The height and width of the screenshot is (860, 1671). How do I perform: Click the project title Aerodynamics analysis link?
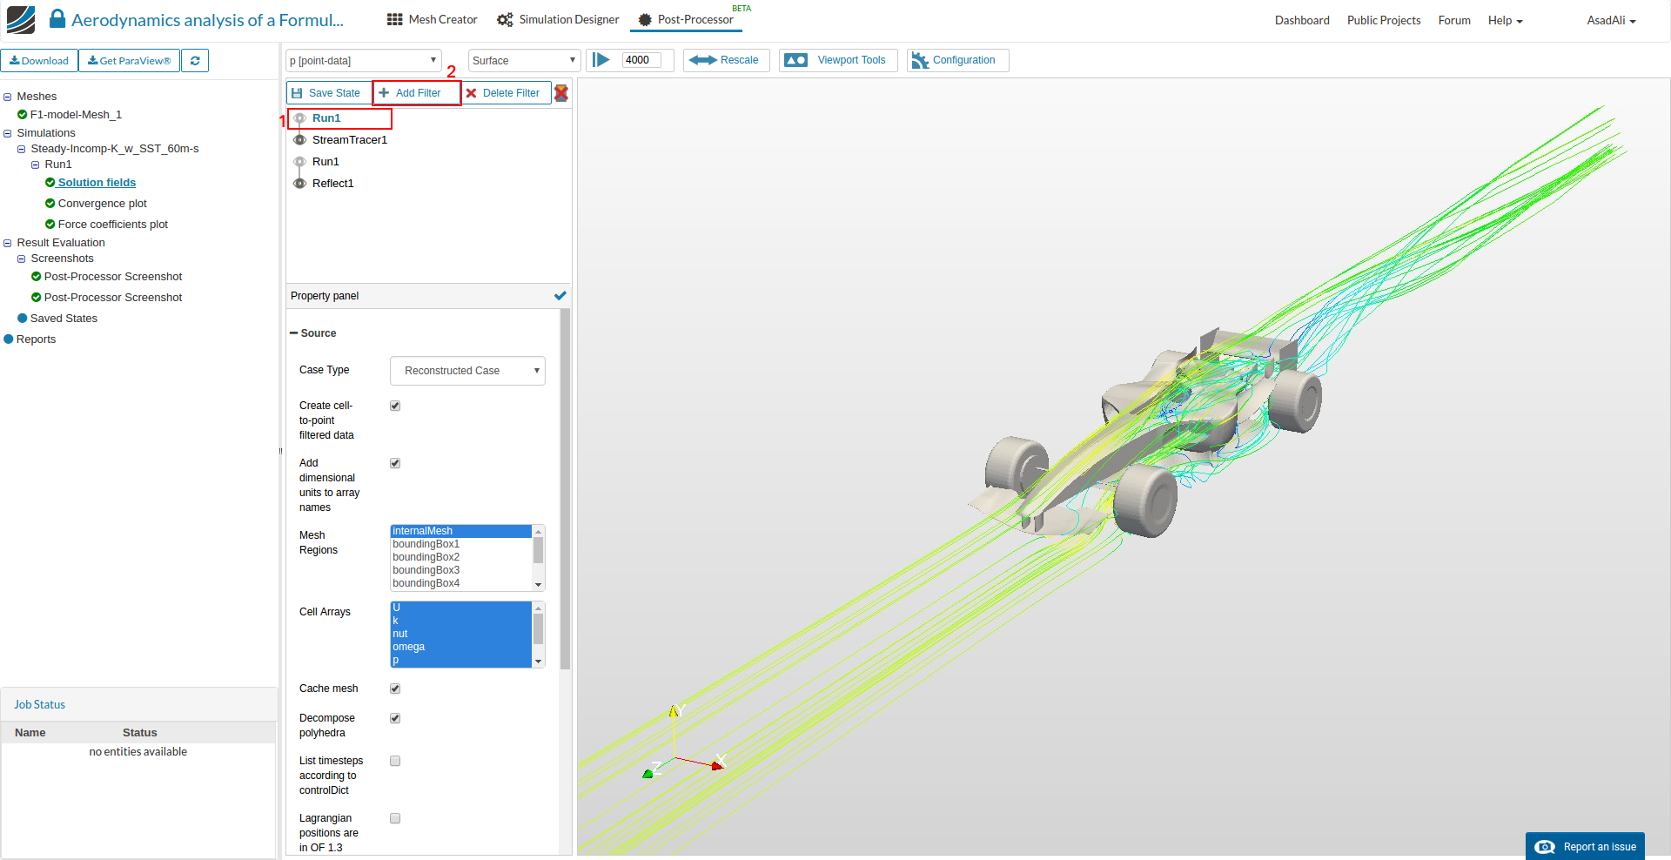click(207, 20)
